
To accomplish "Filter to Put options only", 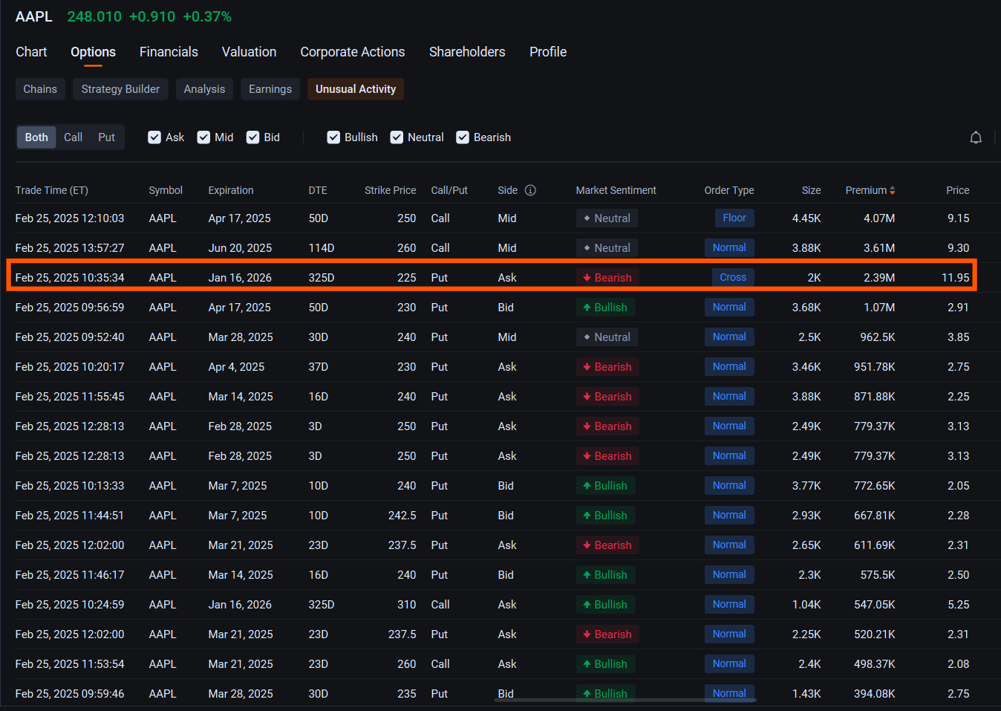I will 106,137.
